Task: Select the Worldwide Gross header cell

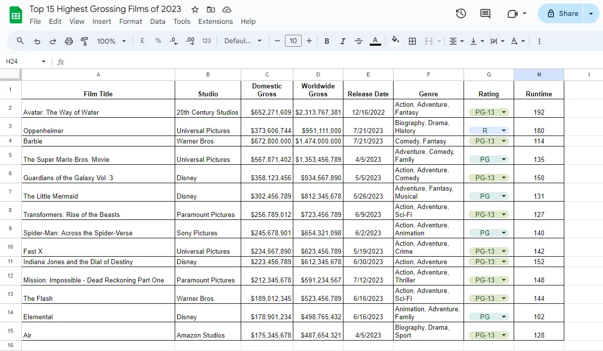Action: tap(318, 90)
